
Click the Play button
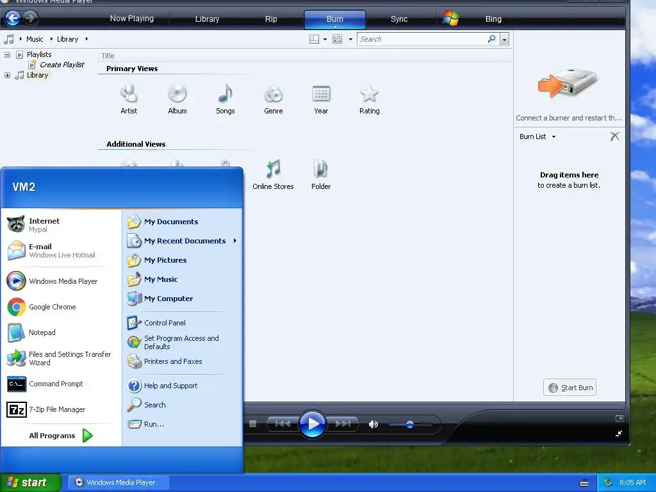pos(312,424)
